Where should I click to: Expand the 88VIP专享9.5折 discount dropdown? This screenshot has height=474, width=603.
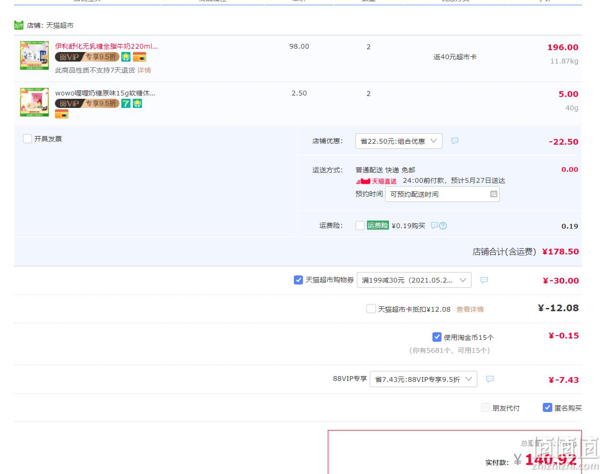[424, 379]
